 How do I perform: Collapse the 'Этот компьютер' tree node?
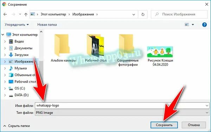tap(3, 35)
